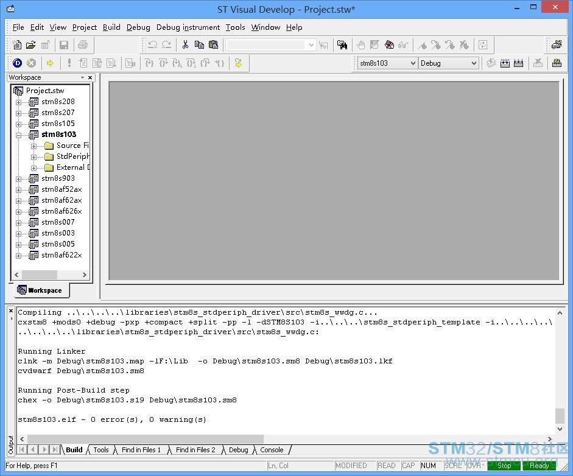This screenshot has height=476, width=573.
Task: Start debugging with the blue D icon
Action: click(17, 63)
